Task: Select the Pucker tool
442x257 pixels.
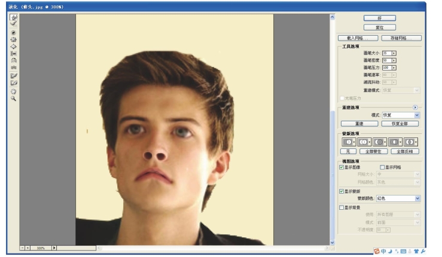Action: coord(14,39)
